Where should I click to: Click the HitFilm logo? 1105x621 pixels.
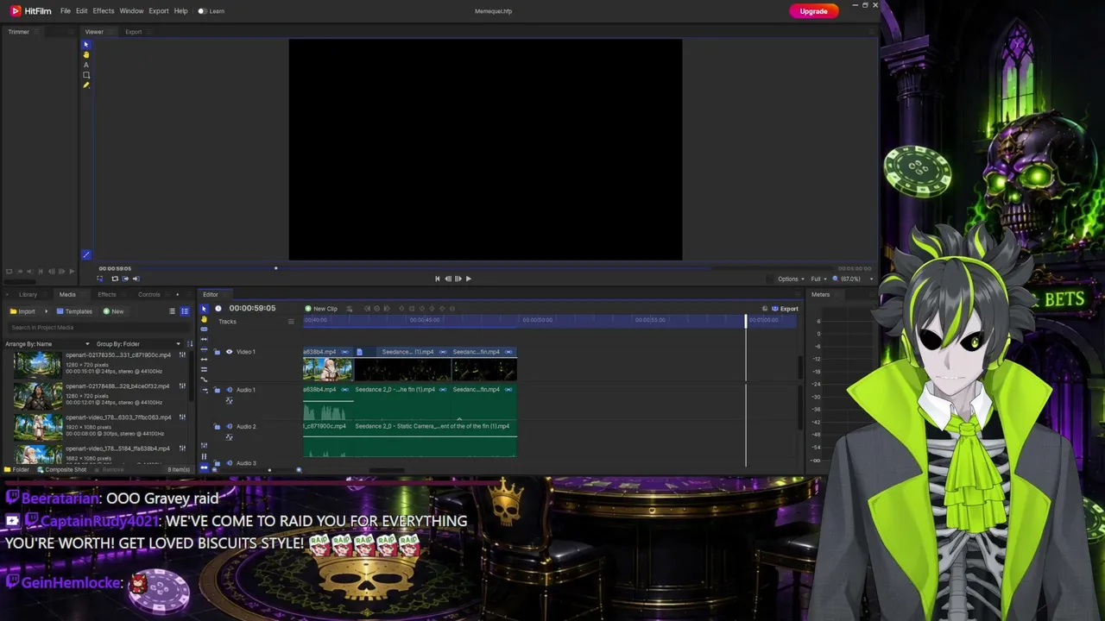(30, 11)
